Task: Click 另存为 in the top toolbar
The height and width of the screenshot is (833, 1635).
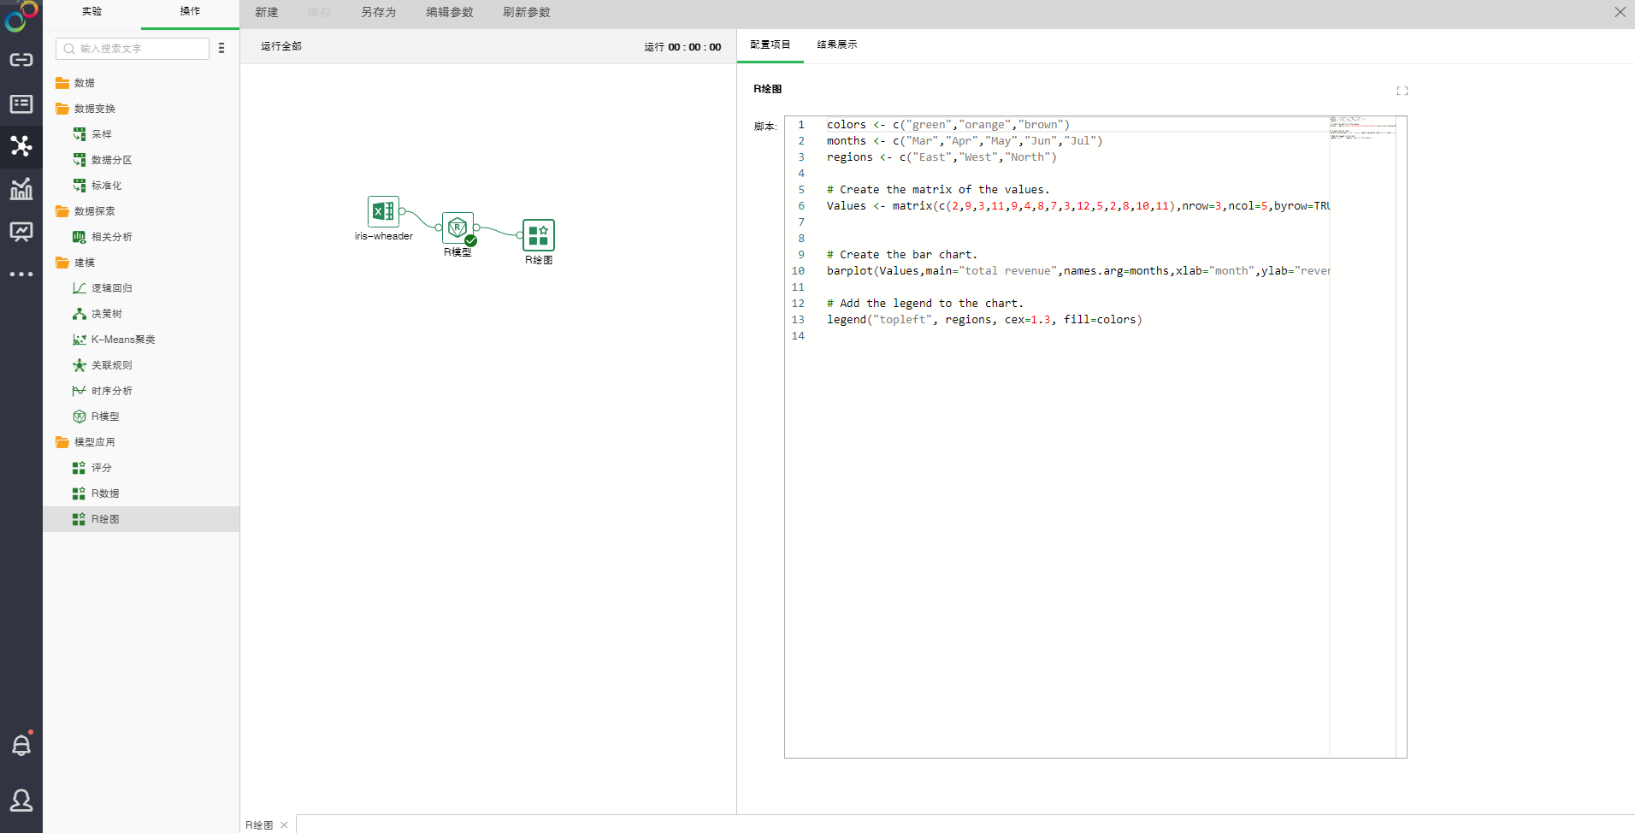Action: click(378, 12)
